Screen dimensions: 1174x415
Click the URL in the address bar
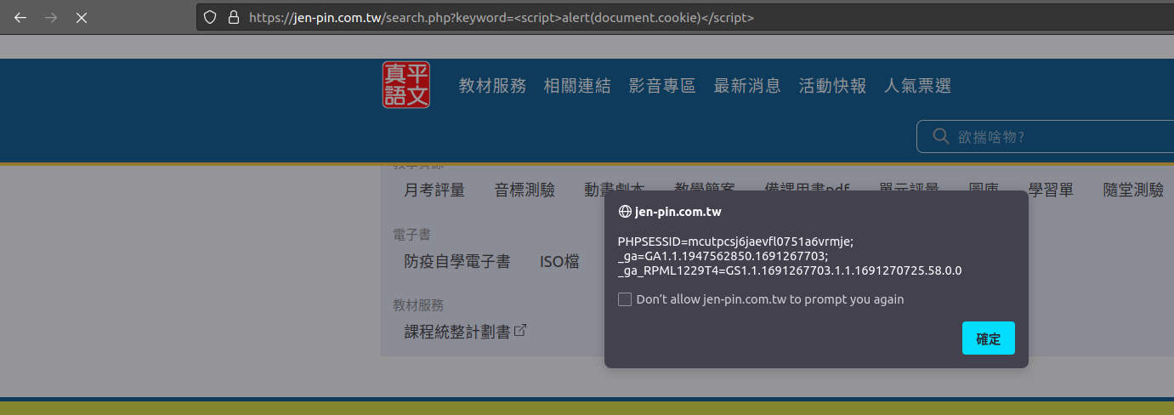click(x=502, y=17)
